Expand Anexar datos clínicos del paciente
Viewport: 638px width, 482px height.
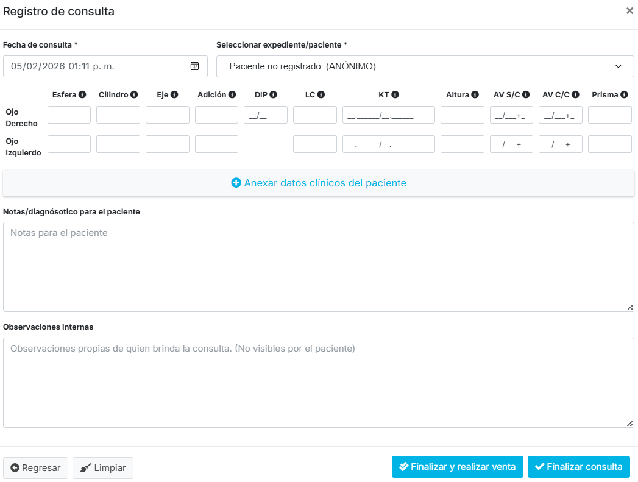[x=319, y=183]
